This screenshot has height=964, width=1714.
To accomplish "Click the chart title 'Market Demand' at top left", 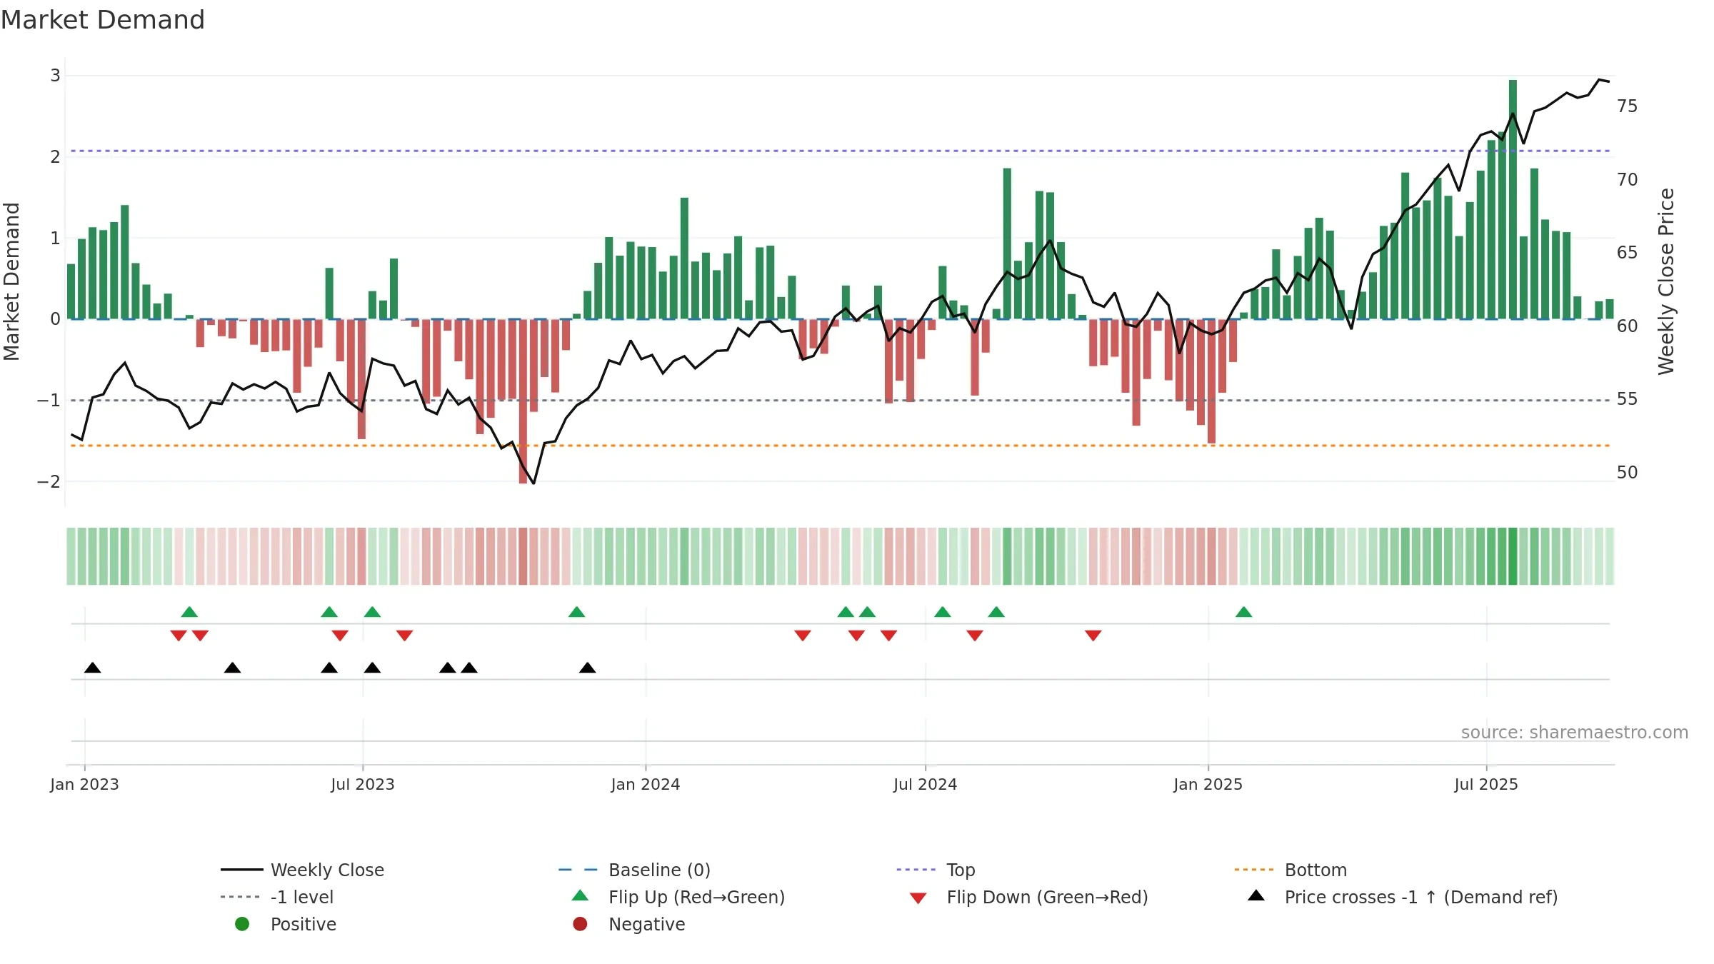I will pos(103,20).
